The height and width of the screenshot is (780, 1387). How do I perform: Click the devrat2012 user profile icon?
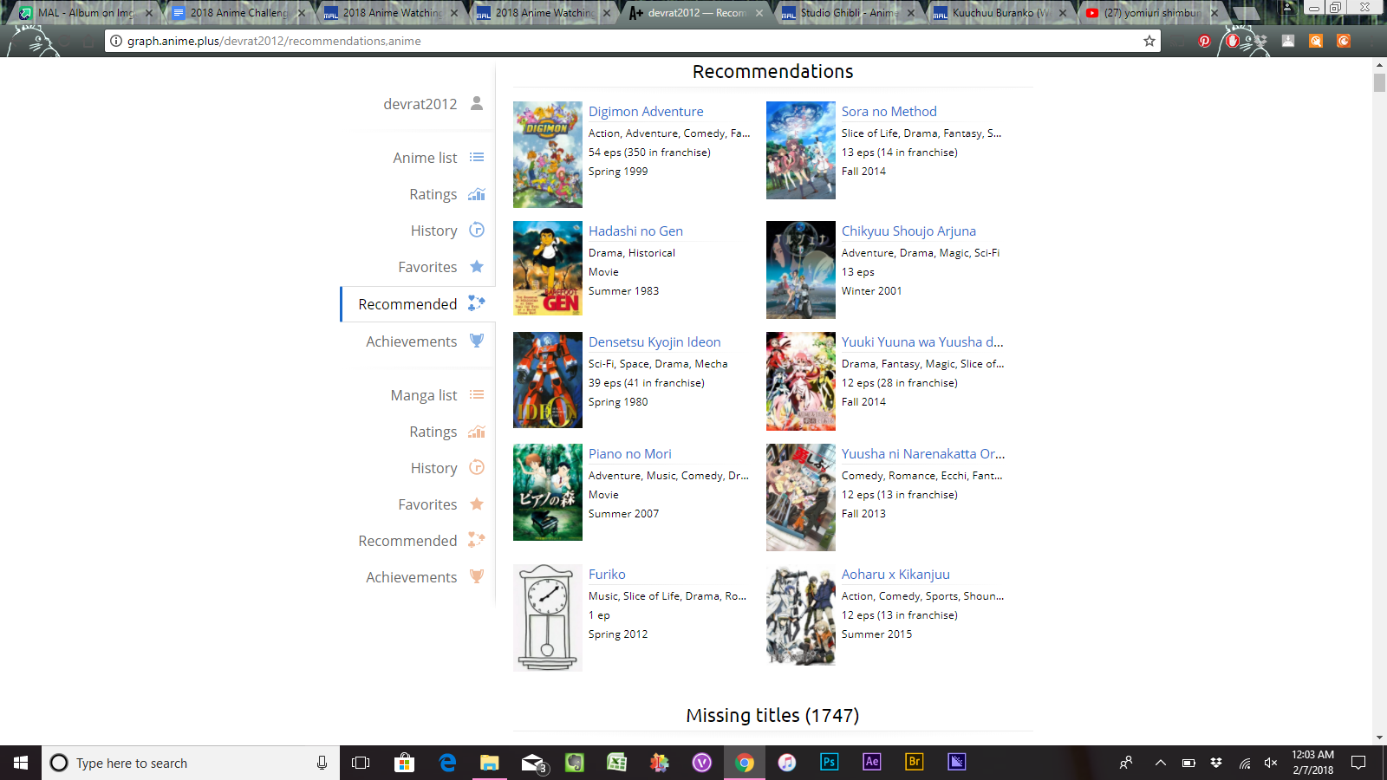coord(476,103)
